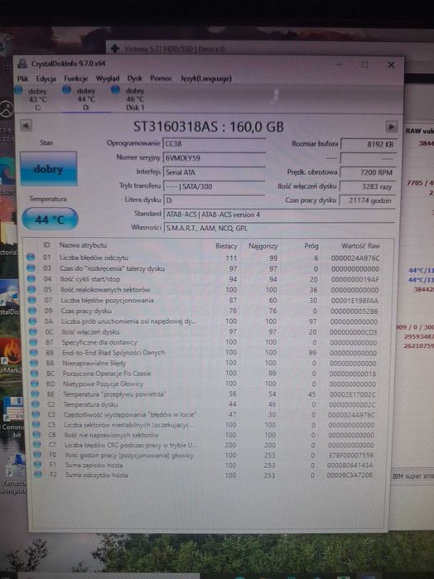The height and width of the screenshot is (579, 434).
Task: Click raw value 0000024A976C in row 01
Action: (355, 258)
